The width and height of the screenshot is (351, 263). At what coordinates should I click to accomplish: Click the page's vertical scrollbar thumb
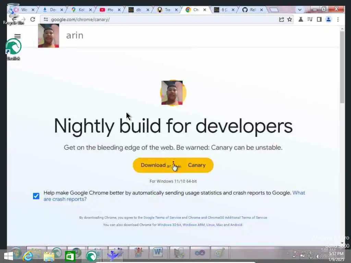coord(342,67)
